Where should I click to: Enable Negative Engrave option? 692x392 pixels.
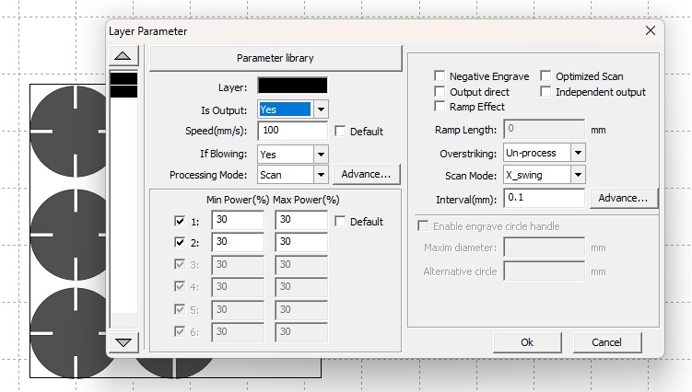[440, 75]
